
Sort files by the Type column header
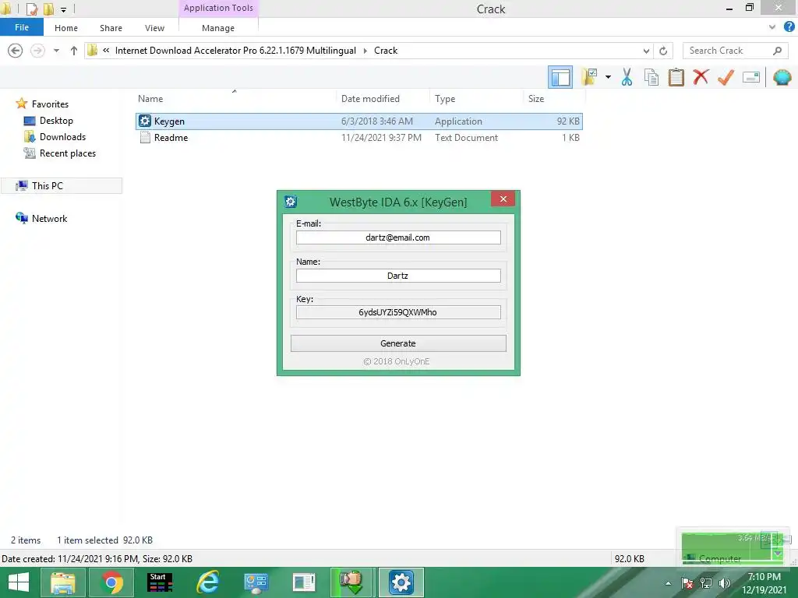tap(445, 99)
